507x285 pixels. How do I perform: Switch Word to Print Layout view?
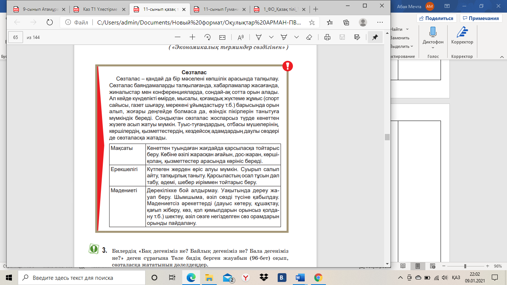click(418, 266)
